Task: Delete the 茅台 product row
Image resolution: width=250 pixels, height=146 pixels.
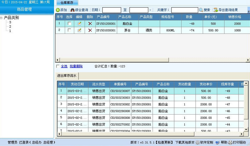Action: coord(90,30)
